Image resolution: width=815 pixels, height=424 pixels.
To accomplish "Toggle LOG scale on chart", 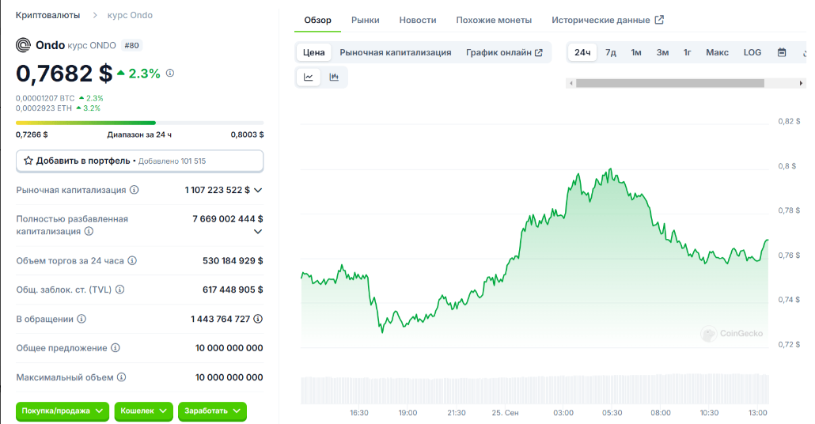I will [x=752, y=52].
